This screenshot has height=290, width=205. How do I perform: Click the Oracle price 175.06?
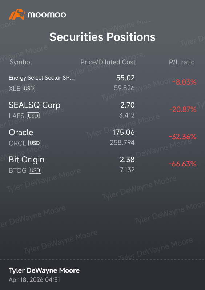(x=124, y=132)
